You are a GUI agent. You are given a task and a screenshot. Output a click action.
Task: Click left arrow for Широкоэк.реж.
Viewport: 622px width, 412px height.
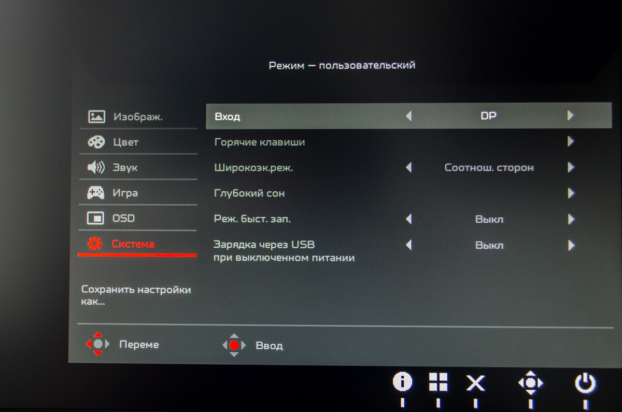point(408,168)
